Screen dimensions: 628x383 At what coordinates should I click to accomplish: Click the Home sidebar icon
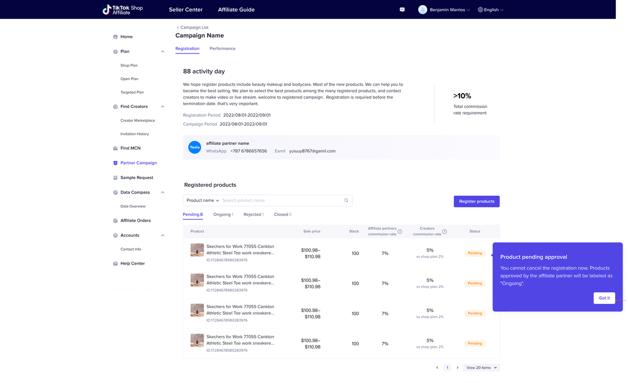(x=115, y=37)
